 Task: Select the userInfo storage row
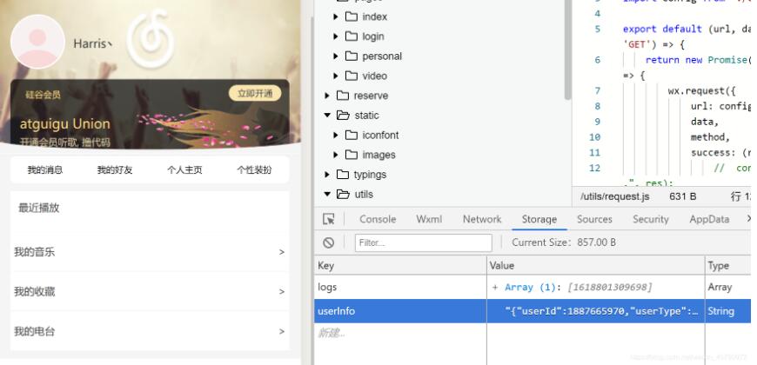point(400,311)
